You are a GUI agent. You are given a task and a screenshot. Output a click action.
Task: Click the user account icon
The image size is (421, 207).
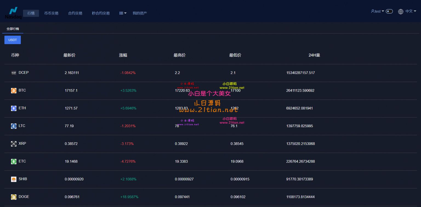(x=373, y=11)
